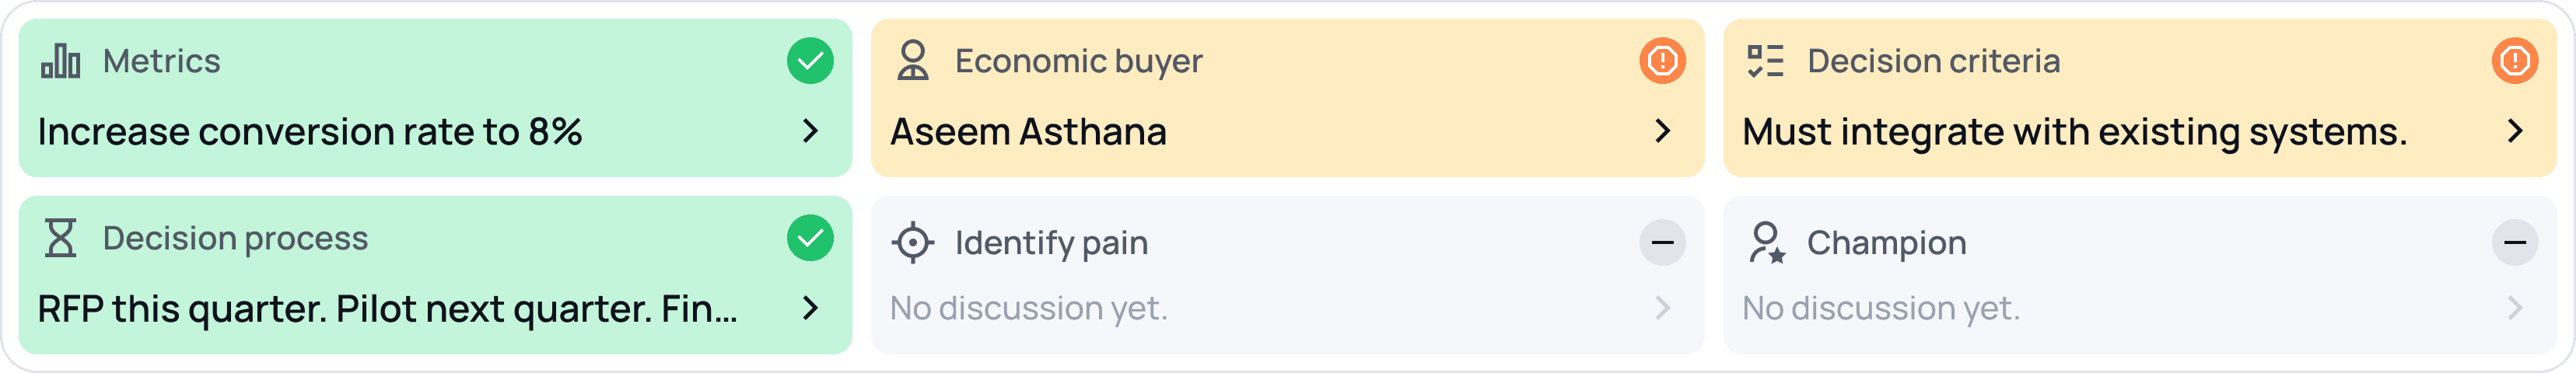Click the Identify pain crosshair icon

coord(912,243)
